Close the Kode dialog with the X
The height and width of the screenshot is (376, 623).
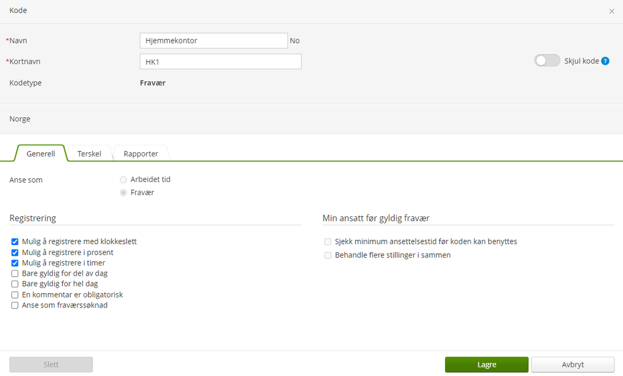(x=612, y=11)
